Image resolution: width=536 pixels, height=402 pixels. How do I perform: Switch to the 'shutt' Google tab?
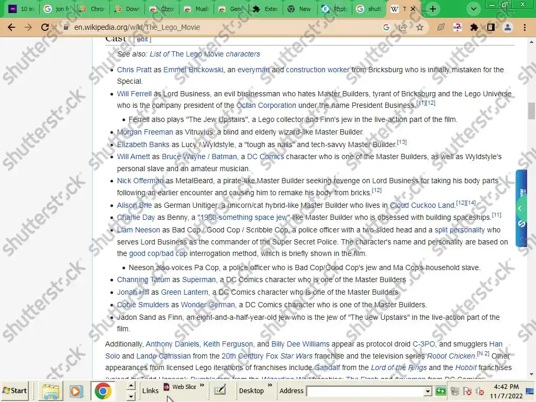[x=369, y=9]
